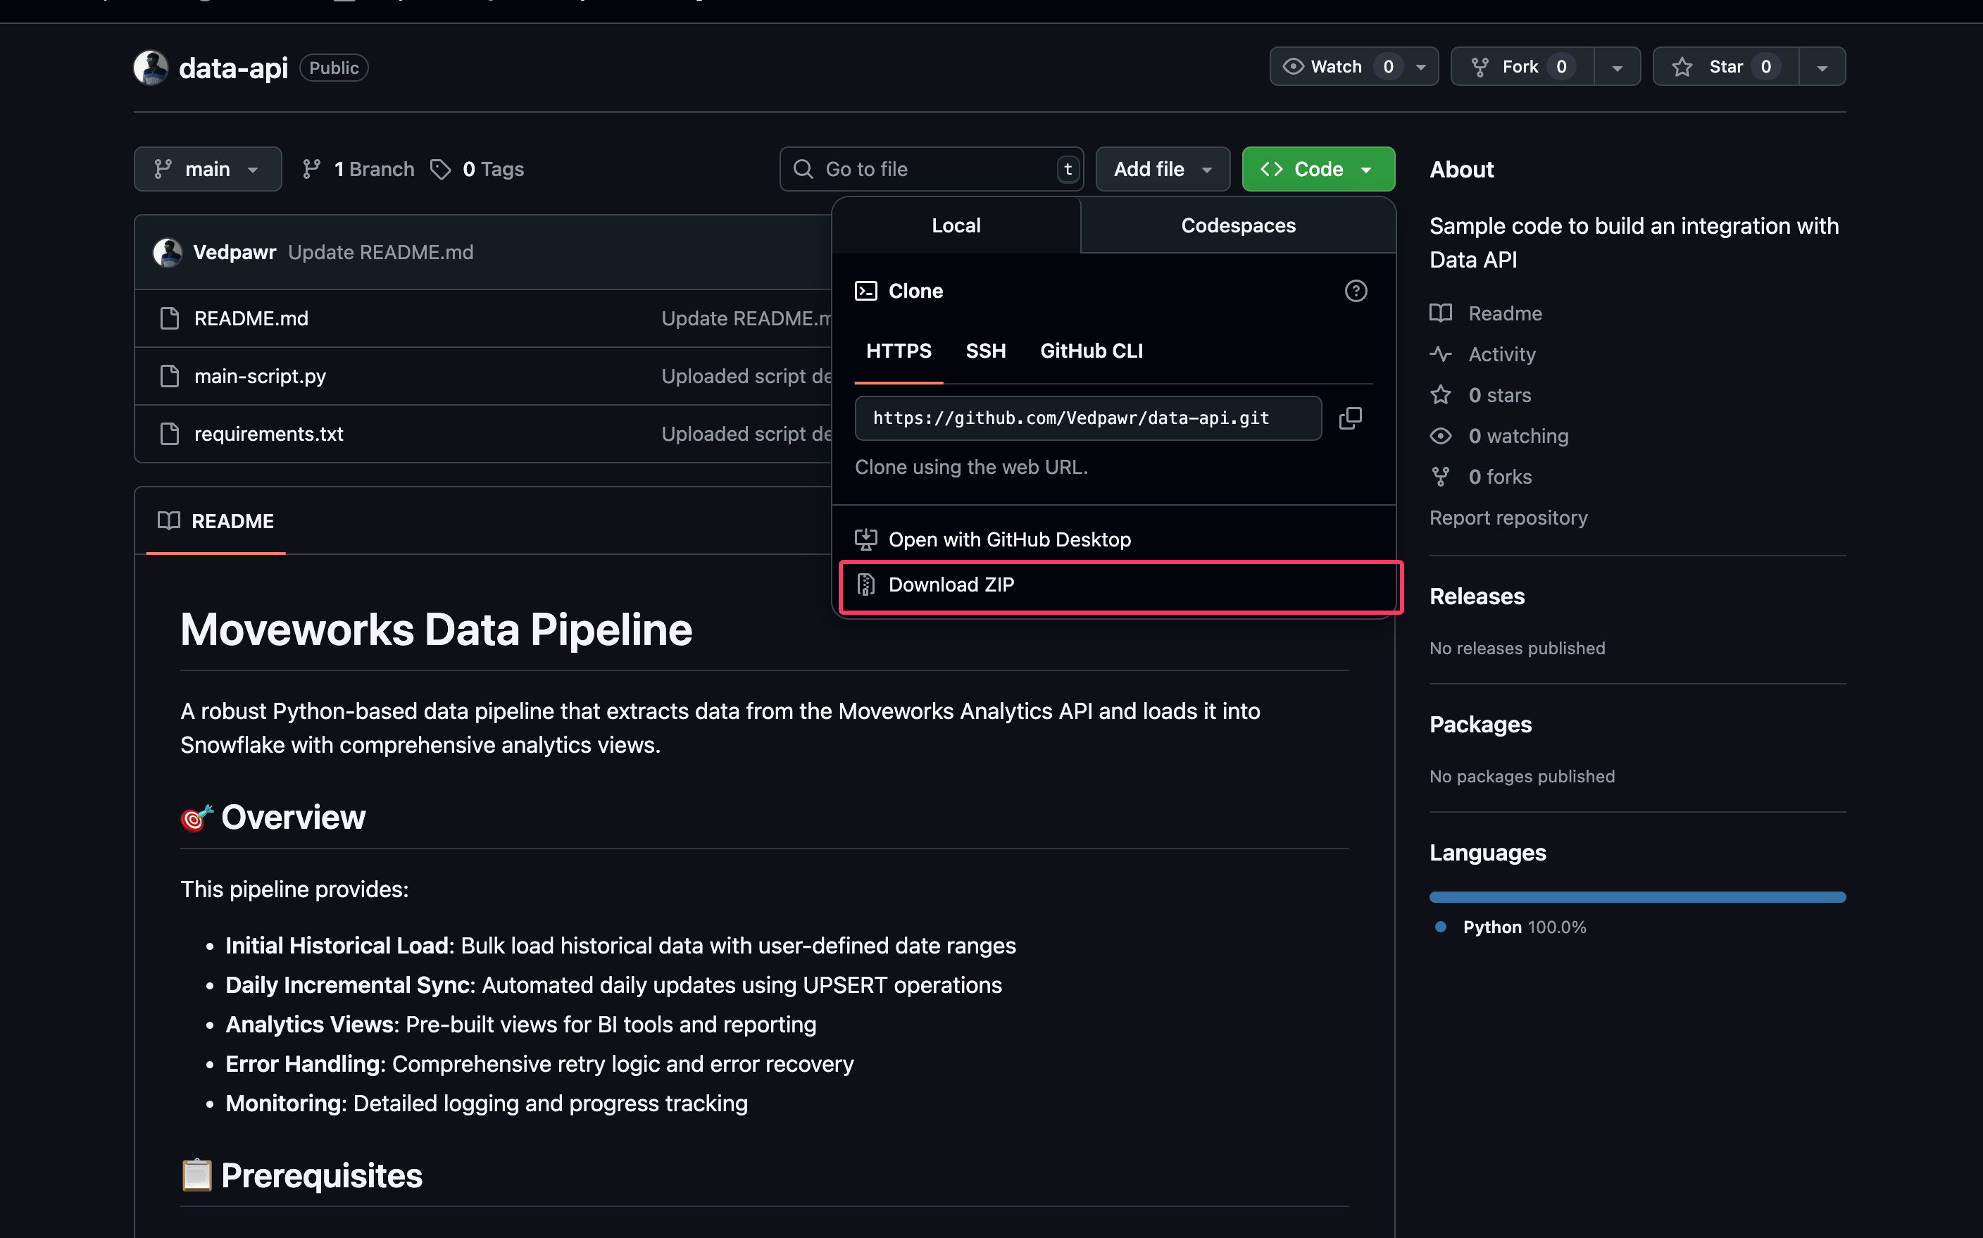This screenshot has width=1983, height=1238.
Task: Select the HTTPS clone tab
Action: pos(899,351)
